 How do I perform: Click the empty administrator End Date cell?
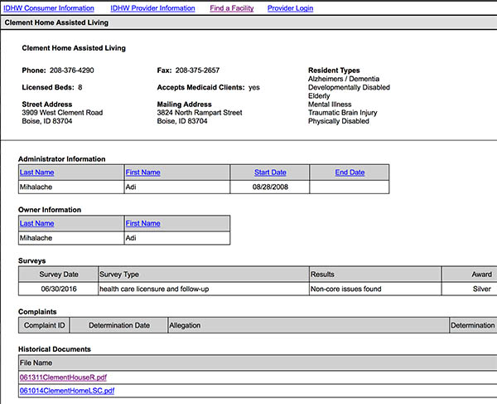pos(350,187)
